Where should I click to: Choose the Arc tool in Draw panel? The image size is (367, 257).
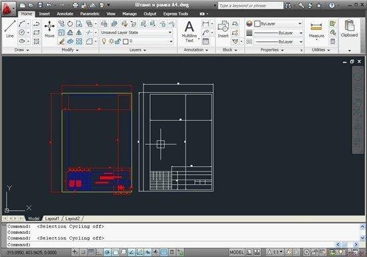click(x=22, y=23)
